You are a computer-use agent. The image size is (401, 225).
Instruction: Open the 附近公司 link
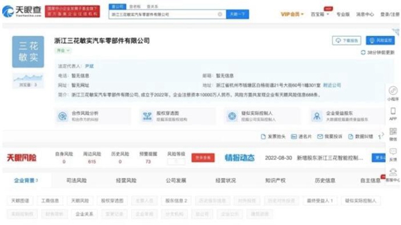pos(332,85)
